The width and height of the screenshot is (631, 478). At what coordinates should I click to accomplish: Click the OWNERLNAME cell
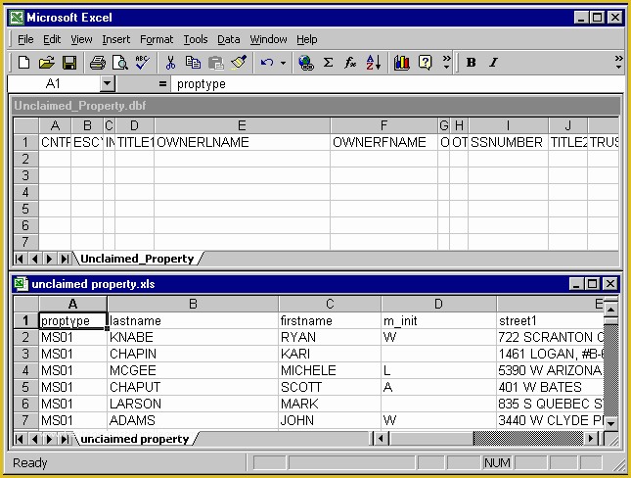[242, 142]
